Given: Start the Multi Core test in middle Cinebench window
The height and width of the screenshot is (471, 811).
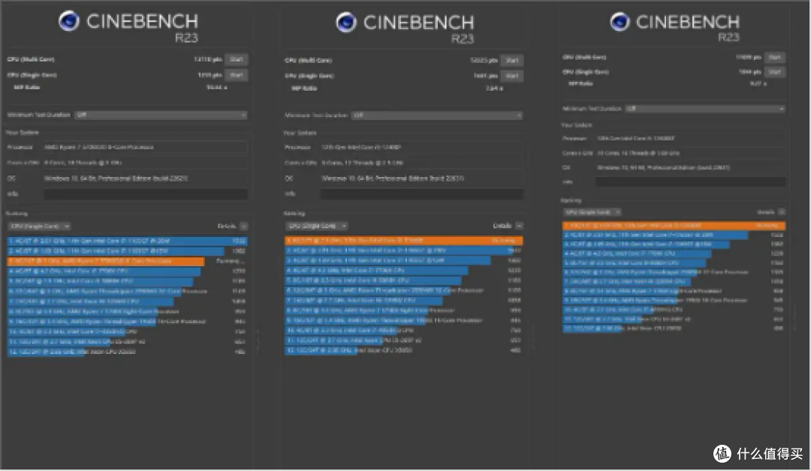Looking at the screenshot, I should (x=512, y=61).
